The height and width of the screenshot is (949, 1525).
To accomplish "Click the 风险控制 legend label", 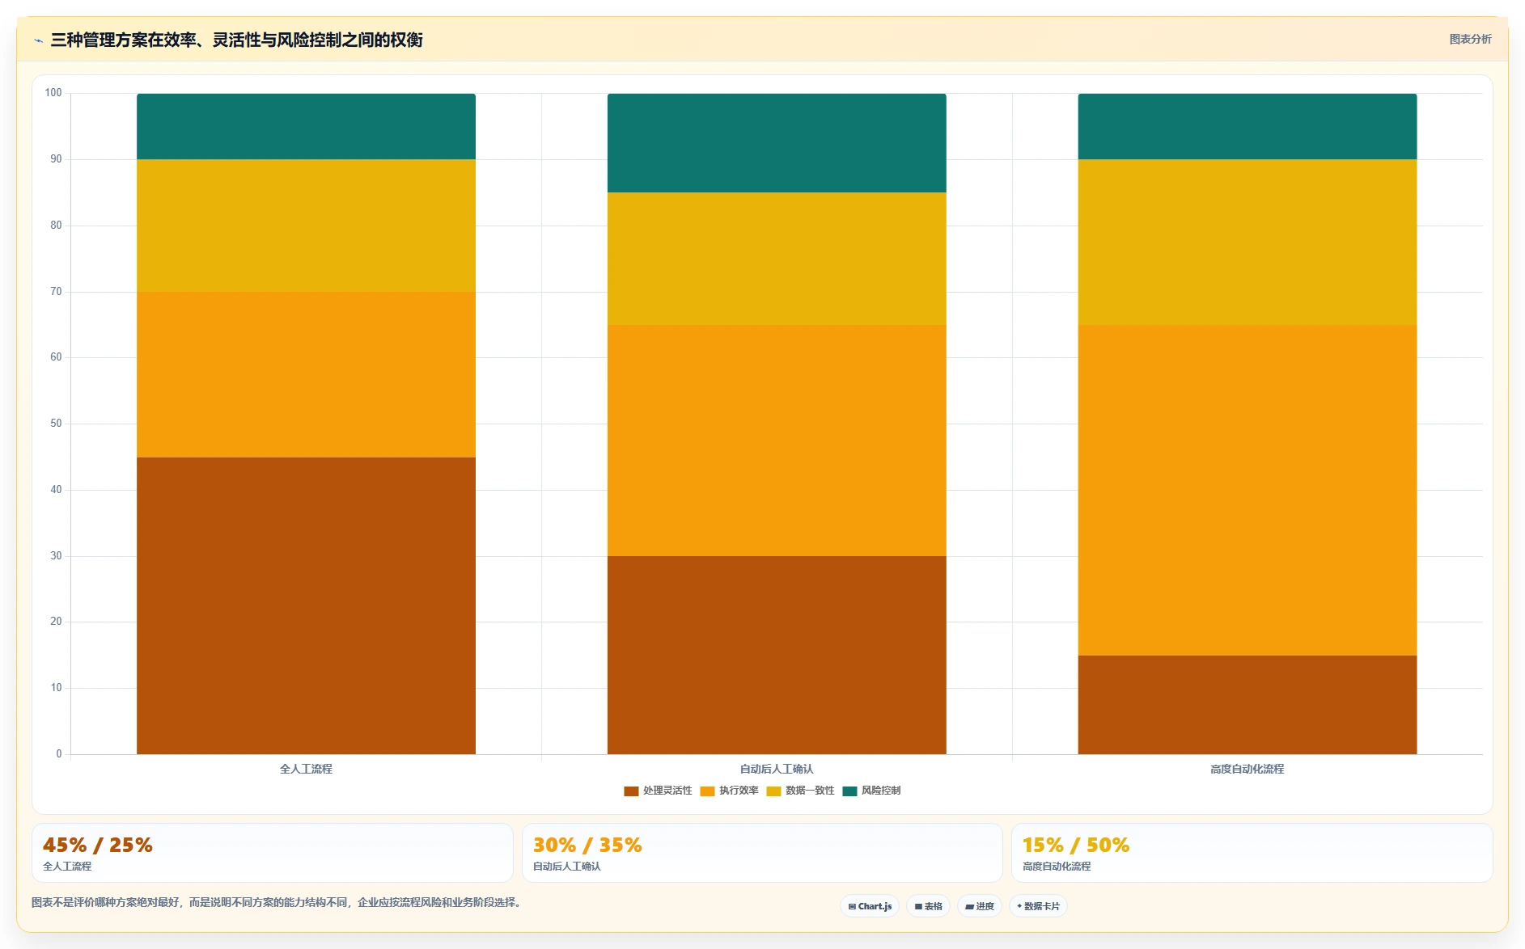I will [x=881, y=791].
